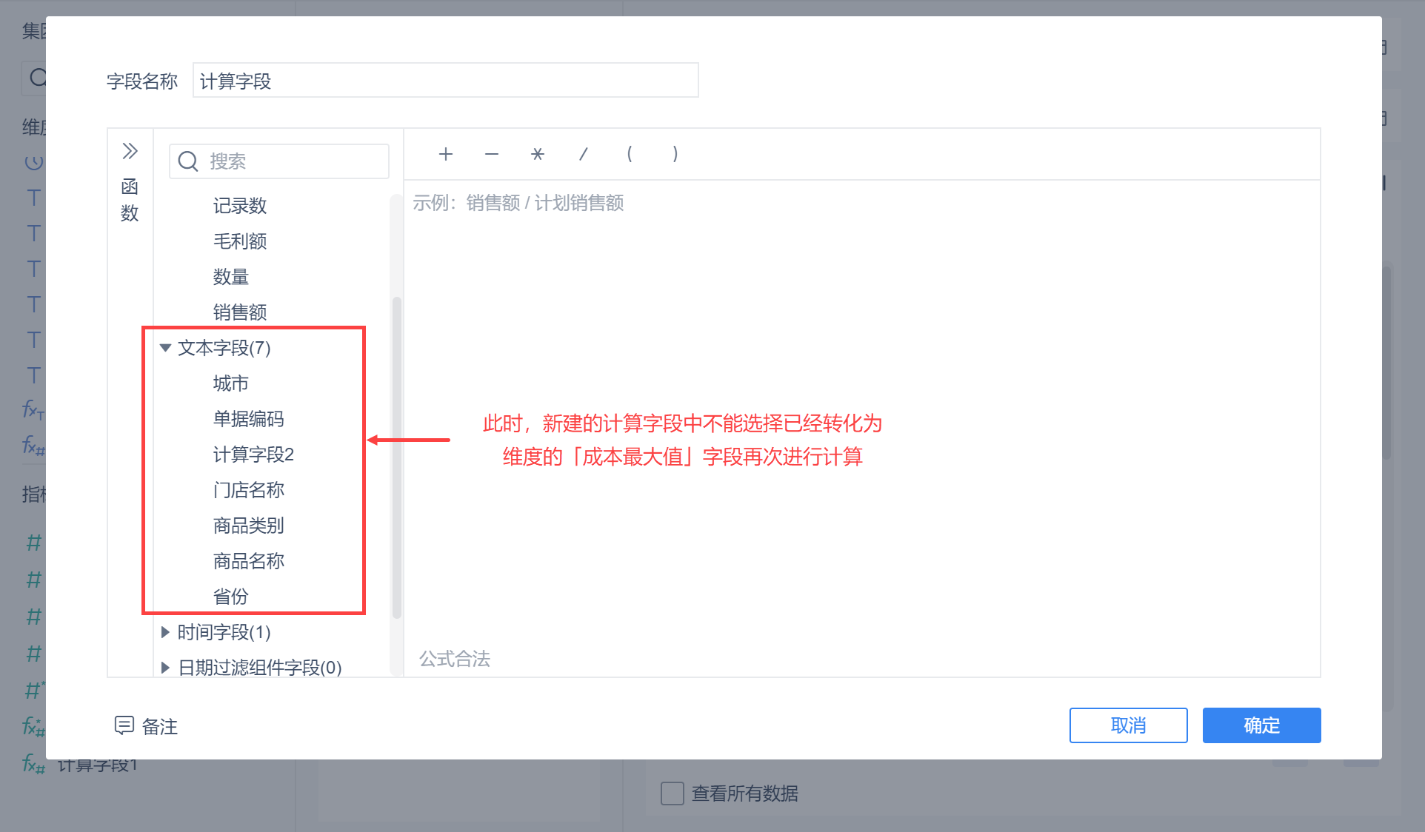Insert a left parenthesis

(x=630, y=154)
